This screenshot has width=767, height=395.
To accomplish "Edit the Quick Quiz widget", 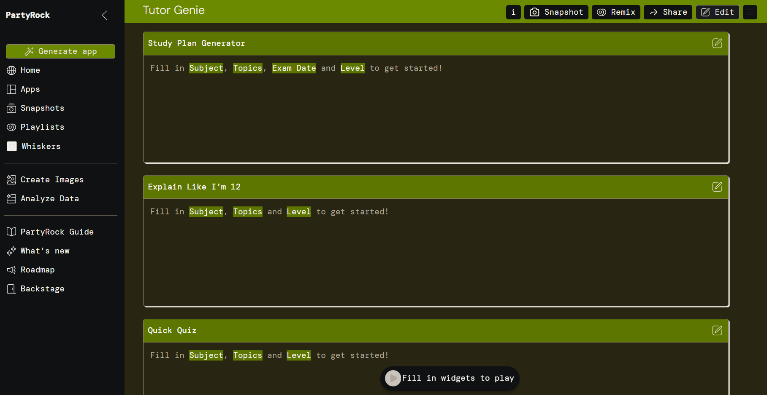I will pyautogui.click(x=717, y=331).
